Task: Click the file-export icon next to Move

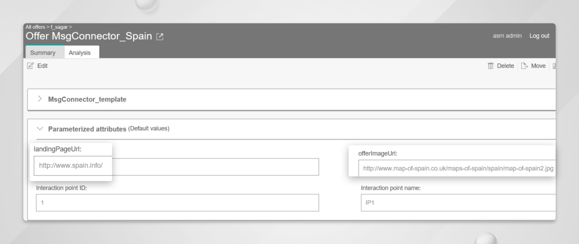Action: 524,66
